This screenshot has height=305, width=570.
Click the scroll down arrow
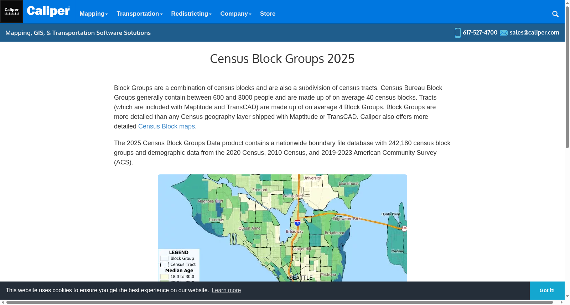coord(567,296)
